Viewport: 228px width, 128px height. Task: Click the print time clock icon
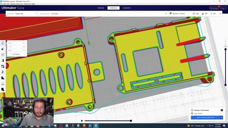192,110
